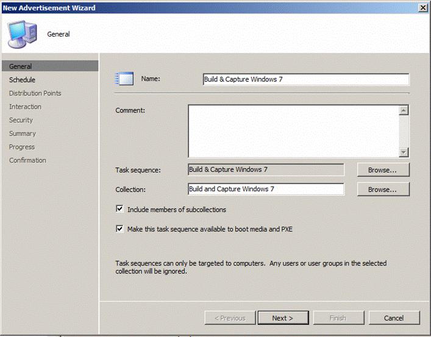
Task: Jump to Summary step in sidebar
Action: [x=23, y=133]
